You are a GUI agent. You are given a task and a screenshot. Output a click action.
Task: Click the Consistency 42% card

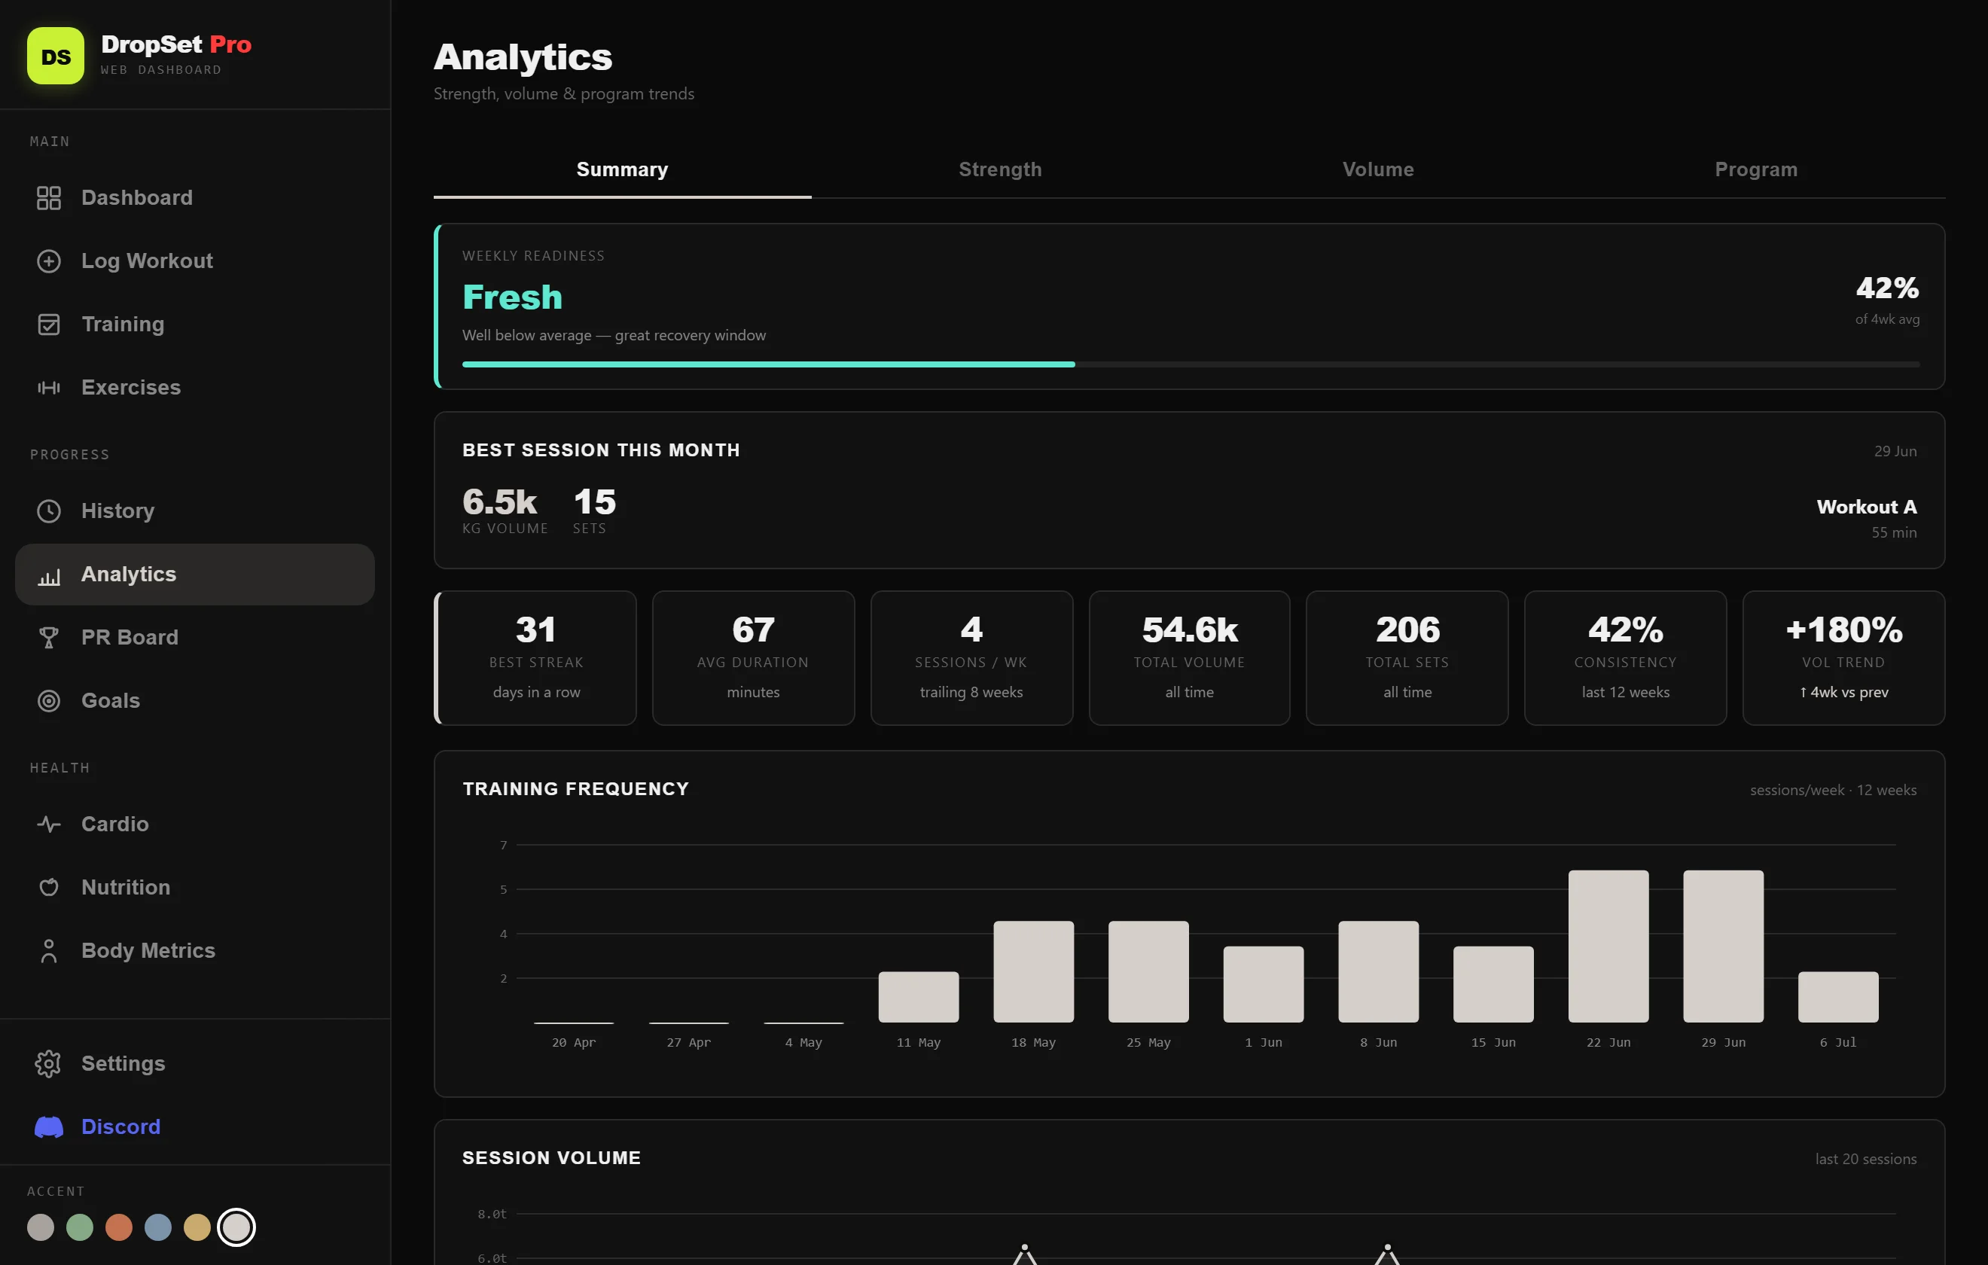(x=1626, y=658)
